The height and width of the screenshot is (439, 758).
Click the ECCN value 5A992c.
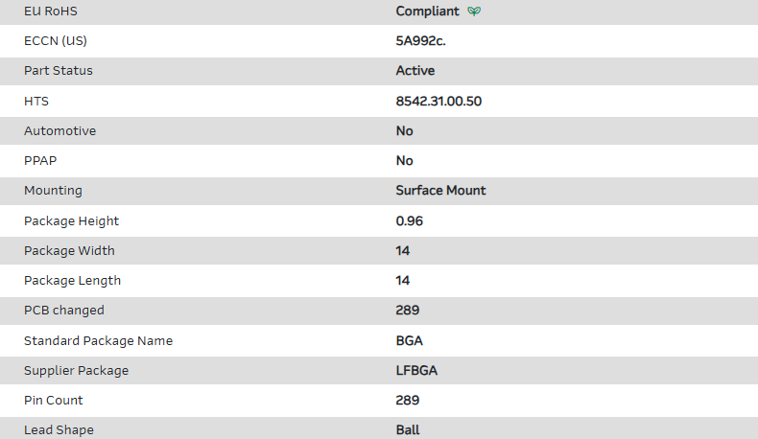click(422, 41)
